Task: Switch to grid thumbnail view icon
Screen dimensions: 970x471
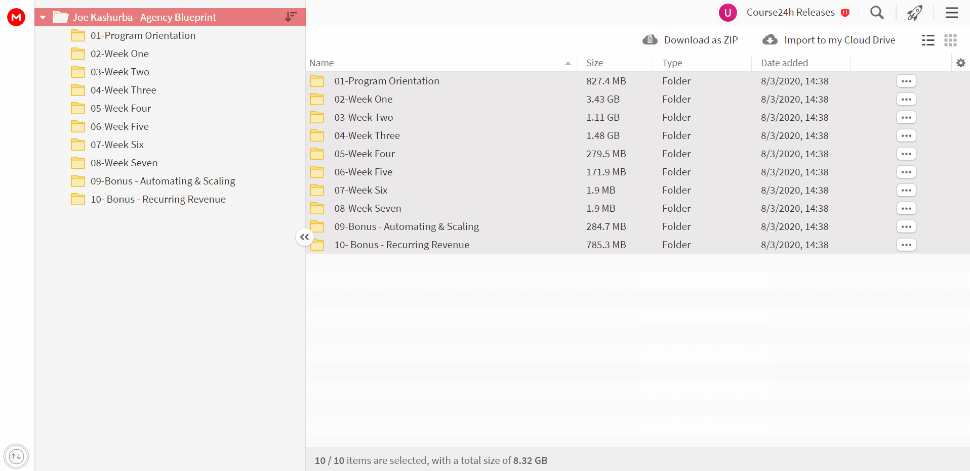Action: [950, 40]
